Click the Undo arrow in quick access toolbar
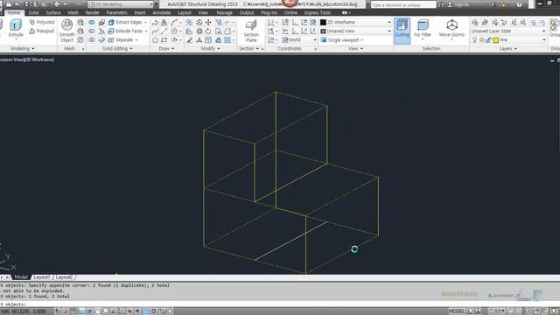 [66, 4]
